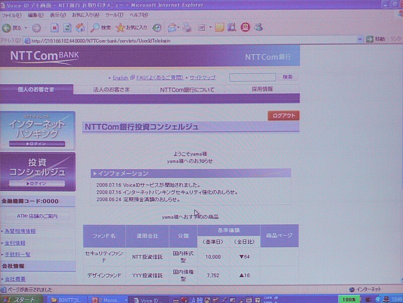Open the 金利情報 sidebar link
The height and width of the screenshot is (303, 403).
click(x=15, y=243)
